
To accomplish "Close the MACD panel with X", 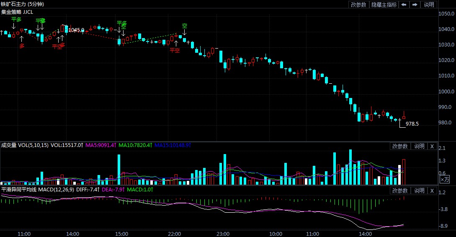I will 432,191.
